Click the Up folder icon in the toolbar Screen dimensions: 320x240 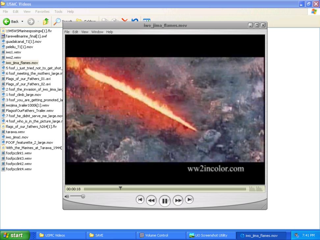point(46,21)
